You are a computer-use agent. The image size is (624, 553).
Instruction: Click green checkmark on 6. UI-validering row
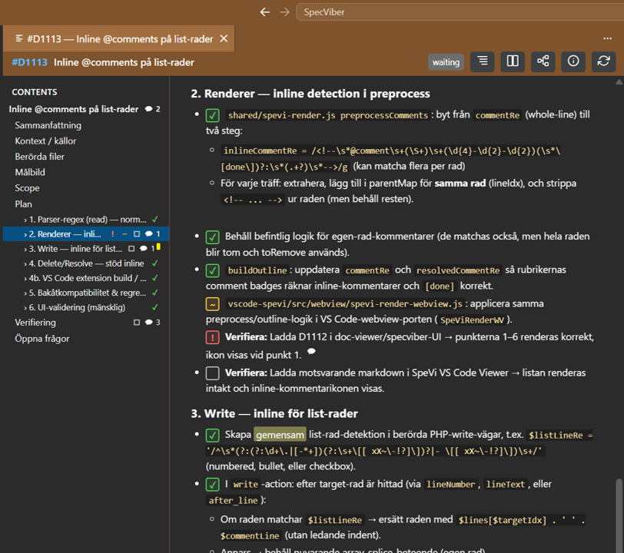pos(154,307)
